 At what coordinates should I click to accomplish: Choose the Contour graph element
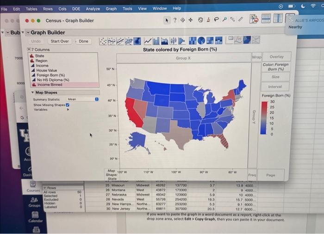pyautogui.click(x=137, y=41)
